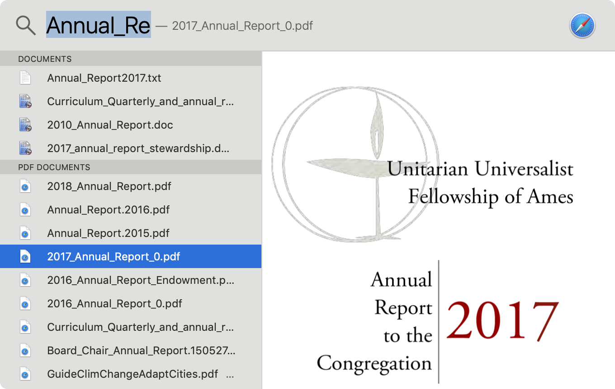Click the text file icon beside Annual_Report2017.txt
This screenshot has width=615, height=389.
tap(25, 78)
